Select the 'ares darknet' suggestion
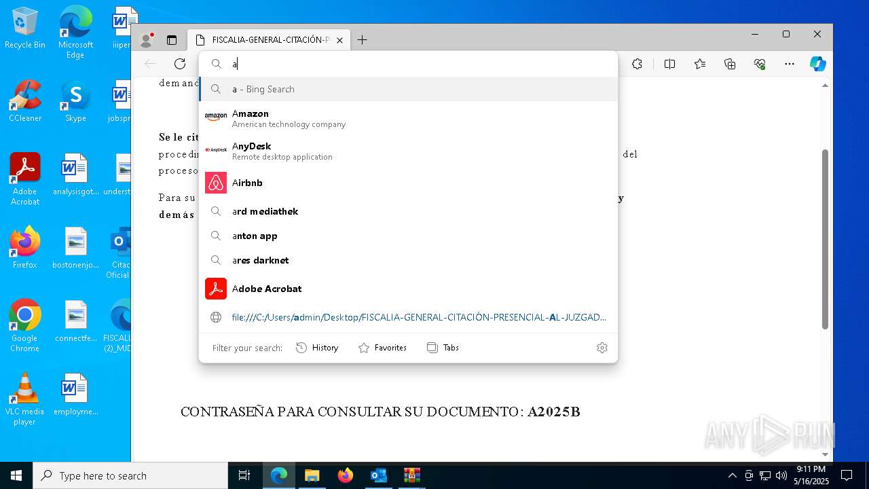869x489 pixels. (x=408, y=260)
